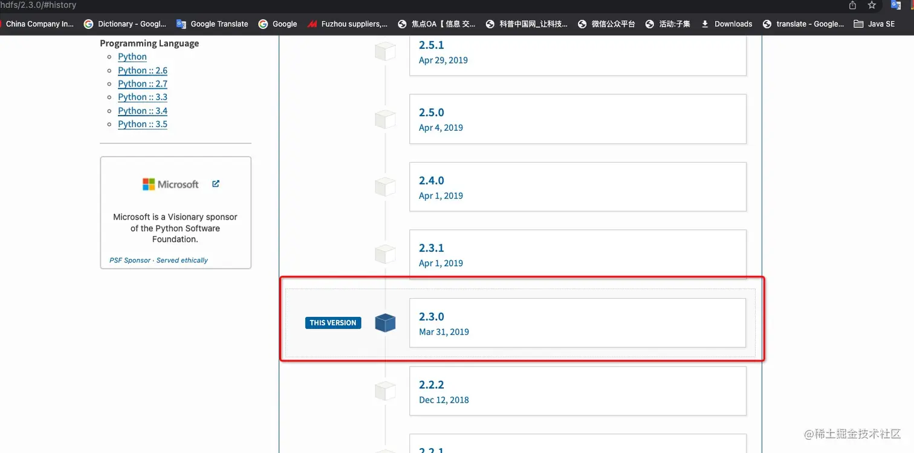Open Google Translate extension icon
The image size is (914, 453).
point(896,5)
